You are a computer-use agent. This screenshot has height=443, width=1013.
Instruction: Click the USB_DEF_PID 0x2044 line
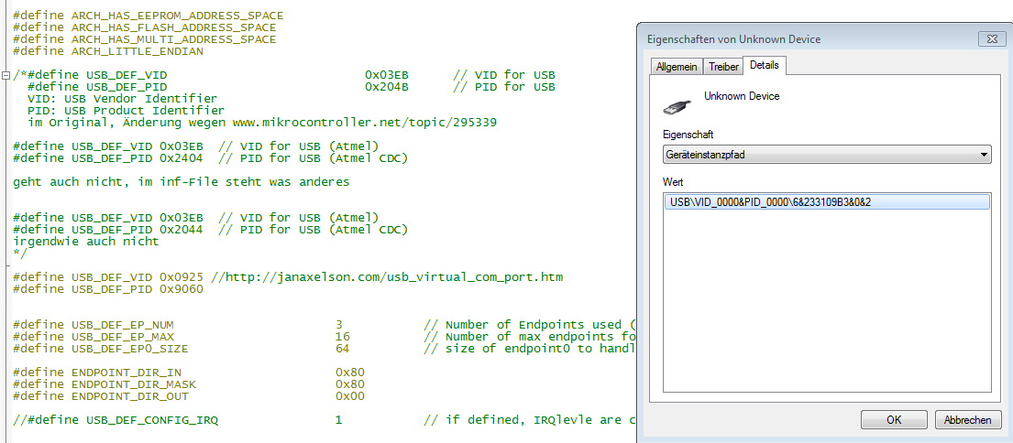pyautogui.click(x=210, y=230)
